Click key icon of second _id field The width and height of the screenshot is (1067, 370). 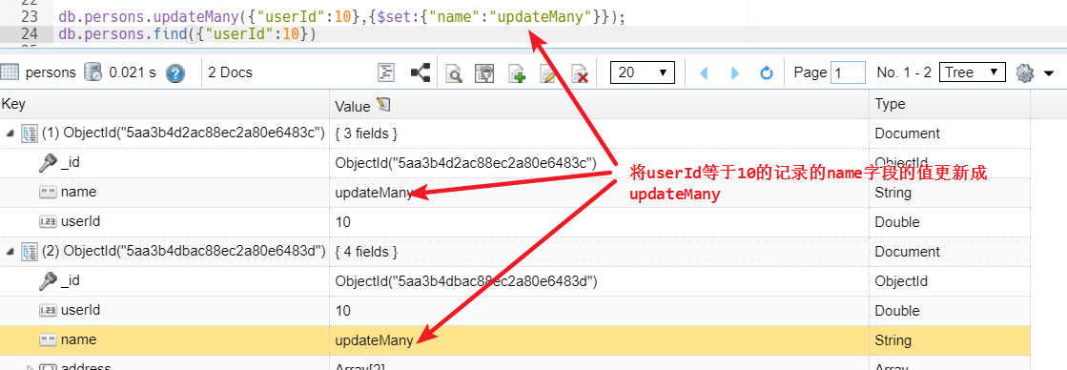pos(48,281)
